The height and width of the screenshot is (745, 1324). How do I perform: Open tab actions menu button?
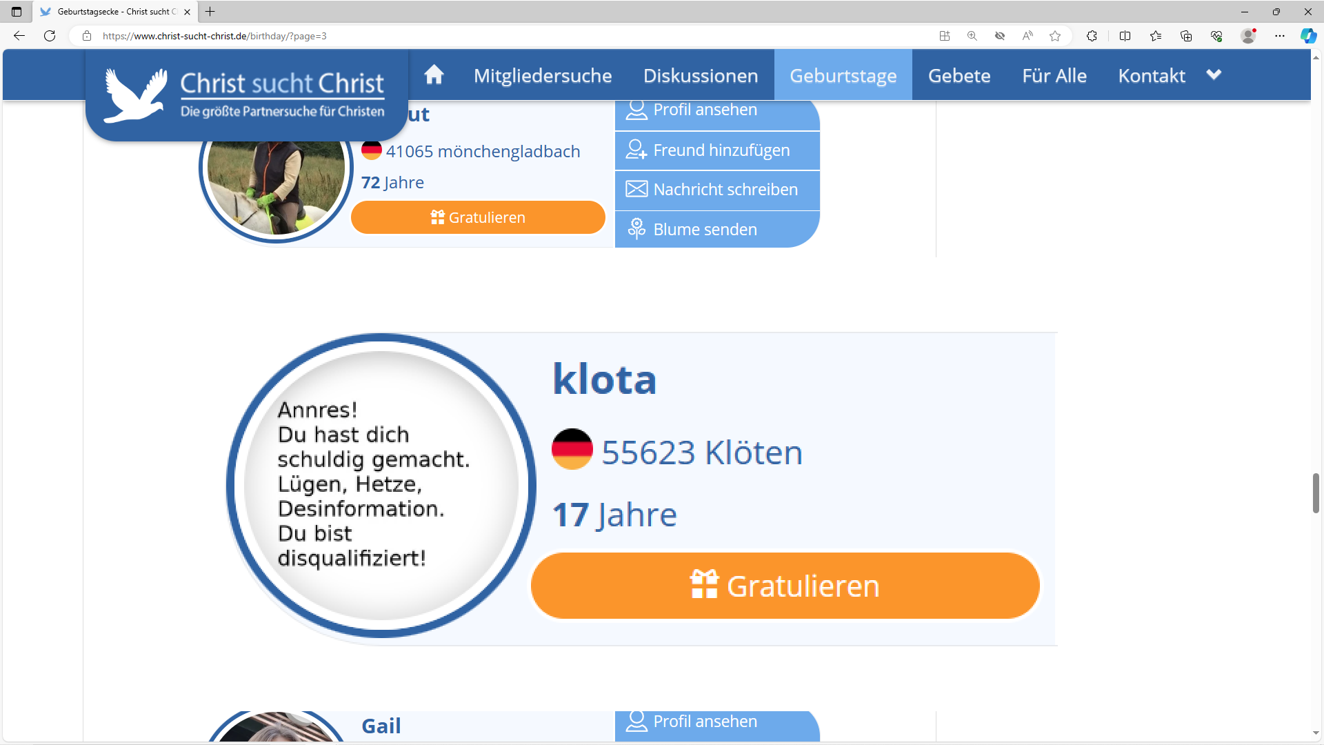[17, 12]
